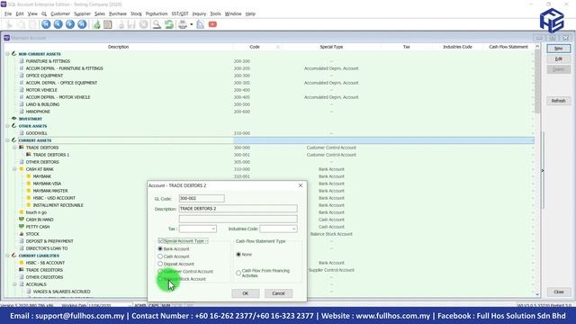Click the greyed round cancel toolbar icon
The image size is (576, 324).
pyautogui.click(x=144, y=24)
